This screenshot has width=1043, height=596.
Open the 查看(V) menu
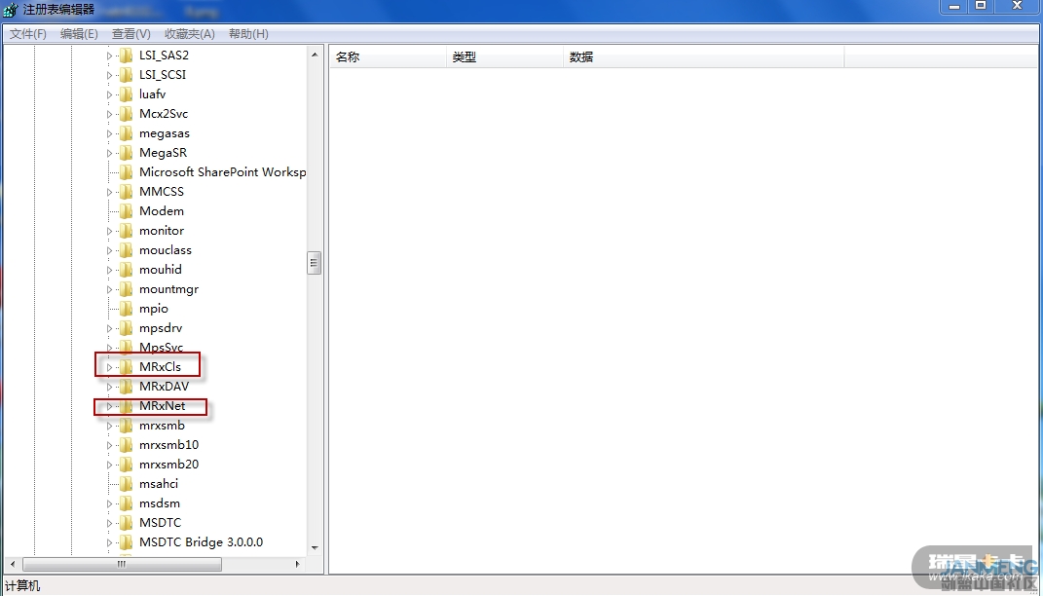tap(131, 34)
